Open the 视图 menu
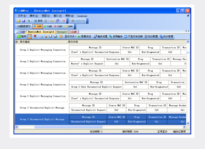The height and width of the screenshot is (149, 205). click(x=46, y=16)
